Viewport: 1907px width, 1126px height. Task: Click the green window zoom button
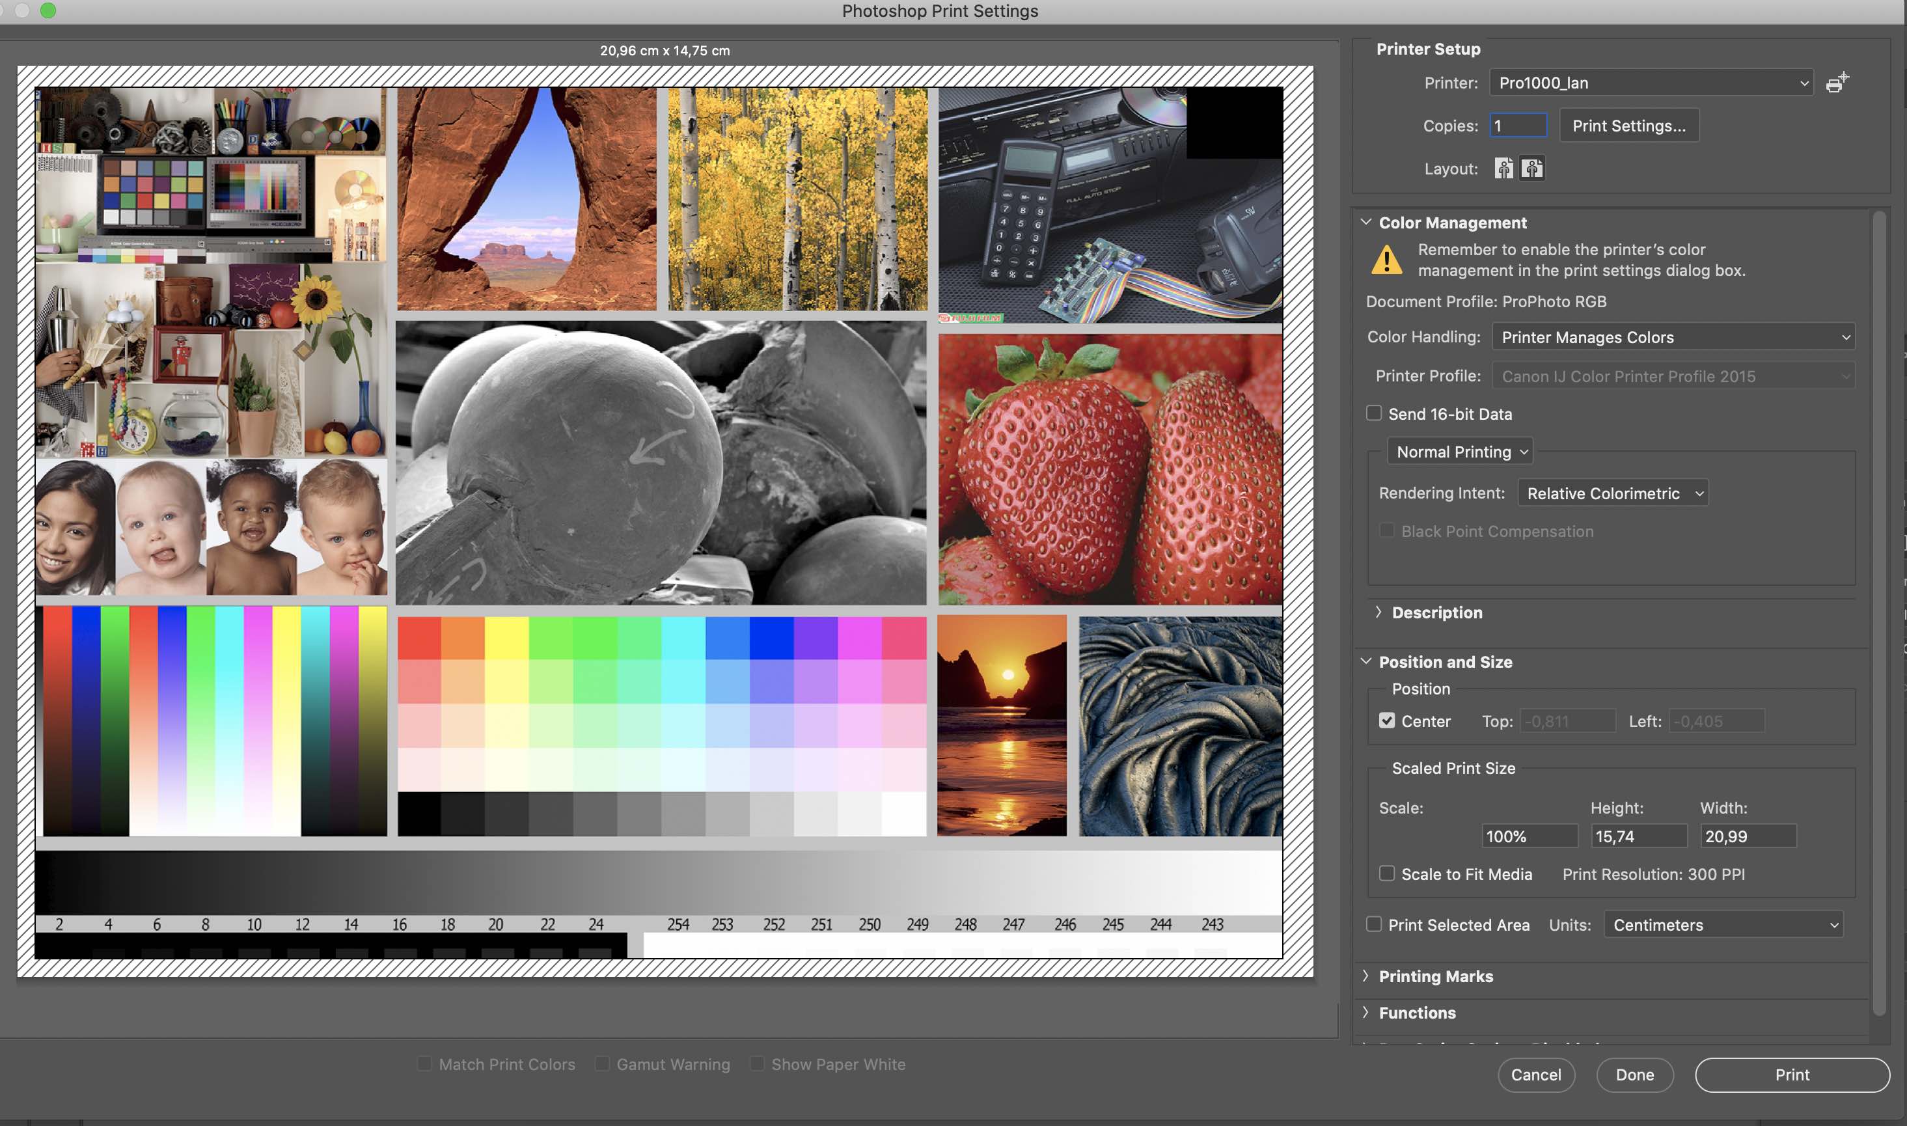click(x=48, y=10)
